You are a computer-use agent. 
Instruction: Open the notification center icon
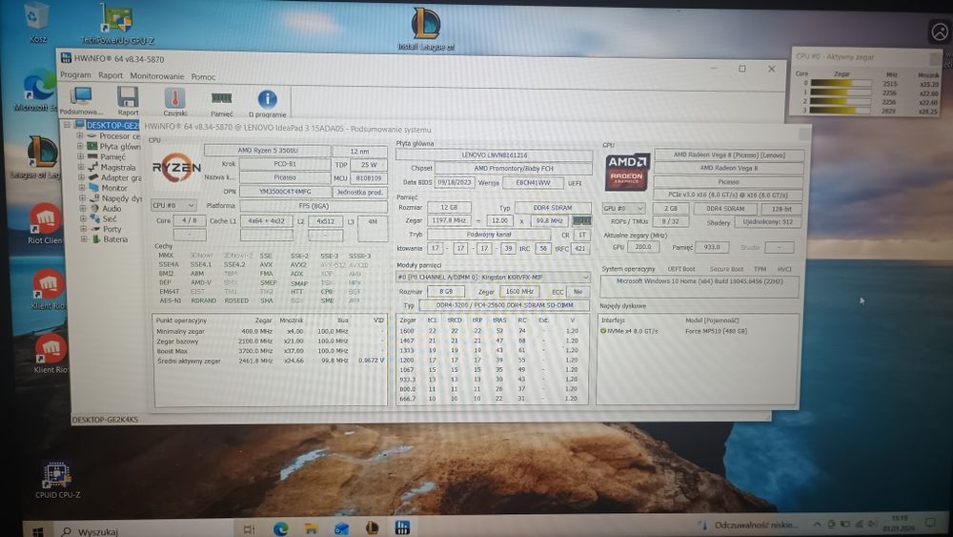(929, 523)
